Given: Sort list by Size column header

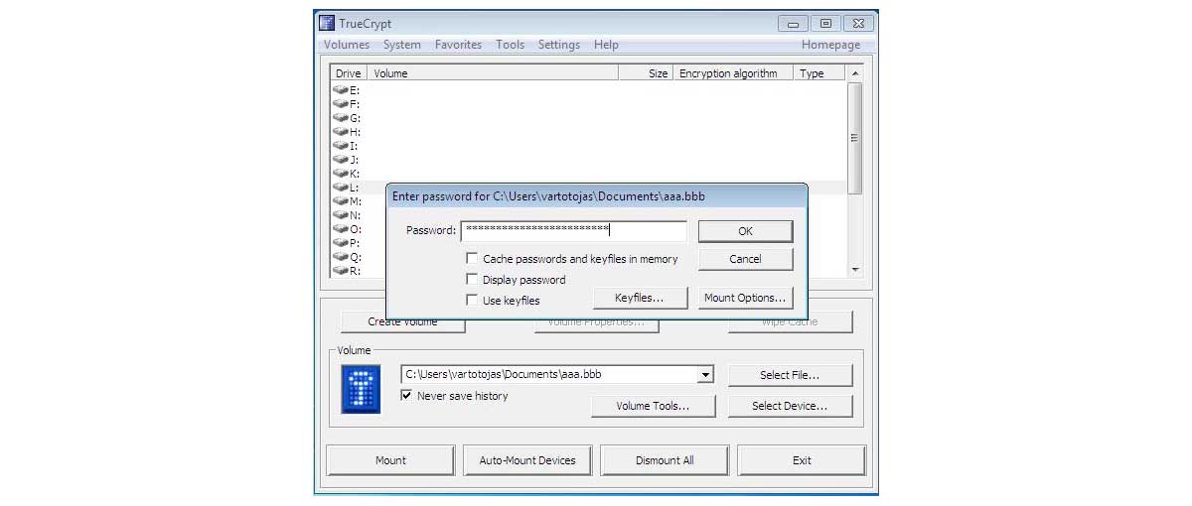Looking at the screenshot, I should tap(646, 73).
